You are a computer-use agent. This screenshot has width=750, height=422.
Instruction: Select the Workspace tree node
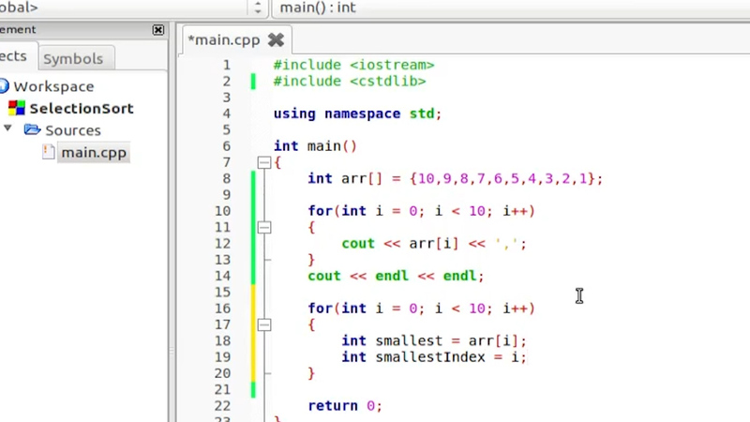tap(53, 86)
